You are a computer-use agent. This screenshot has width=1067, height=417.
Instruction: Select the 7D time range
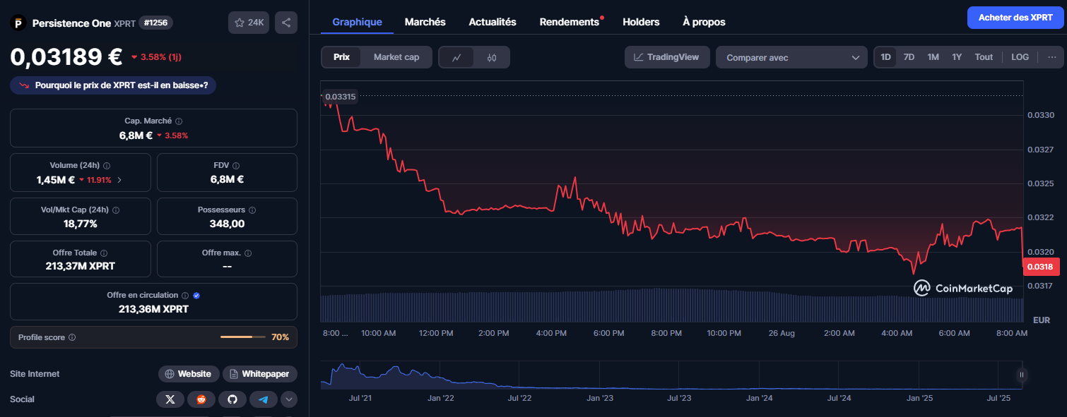[909, 57]
